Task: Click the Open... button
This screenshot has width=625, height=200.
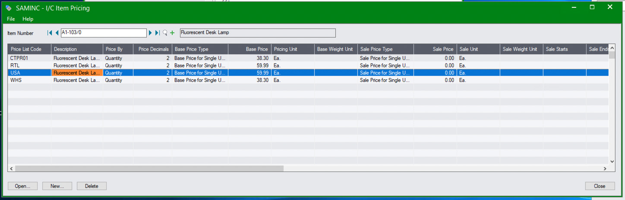Action: pyautogui.click(x=23, y=186)
